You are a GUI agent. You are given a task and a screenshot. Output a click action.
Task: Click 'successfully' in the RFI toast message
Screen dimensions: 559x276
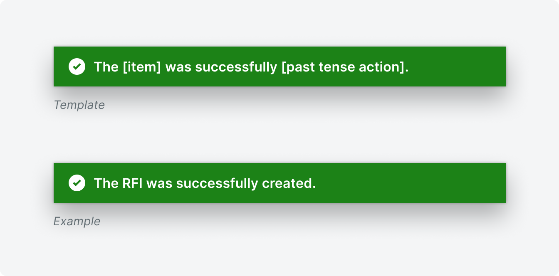click(217, 183)
